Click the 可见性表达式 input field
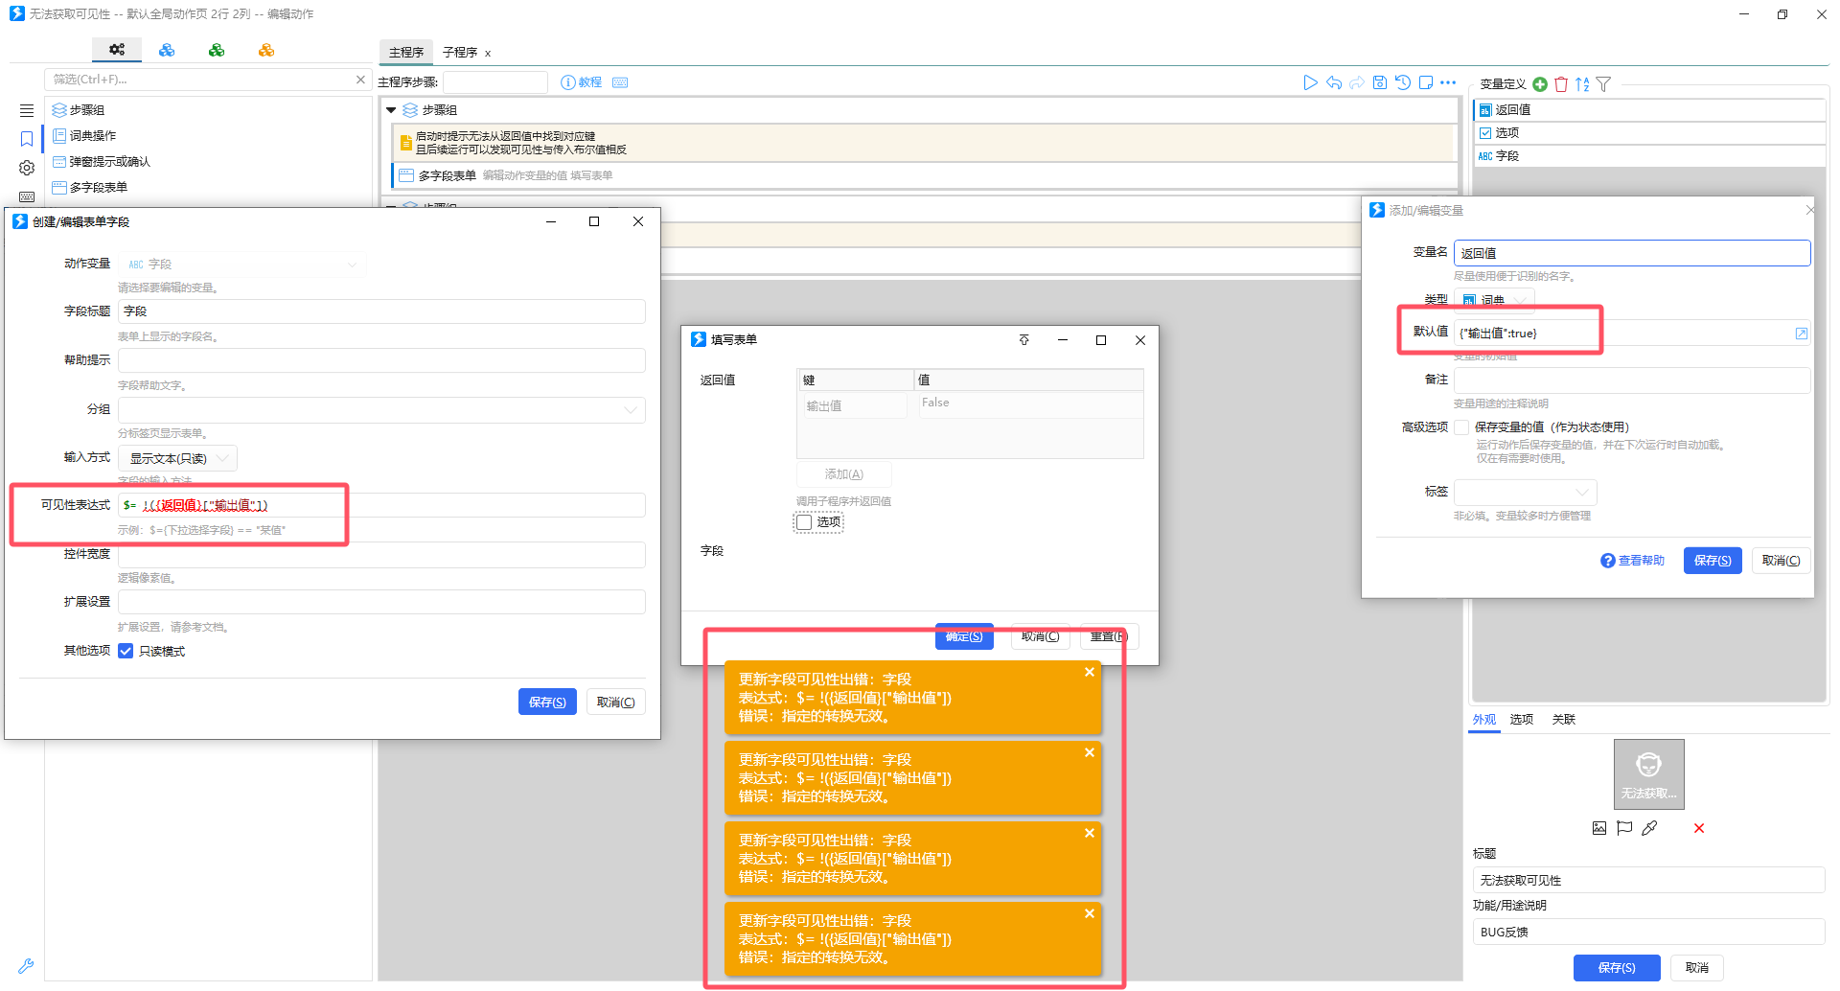Screen dimensions: 1840x991 tap(383, 505)
